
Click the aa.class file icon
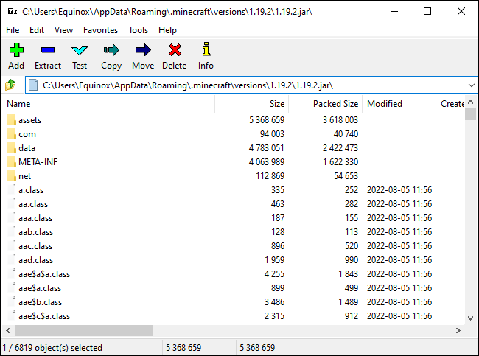[x=11, y=204]
